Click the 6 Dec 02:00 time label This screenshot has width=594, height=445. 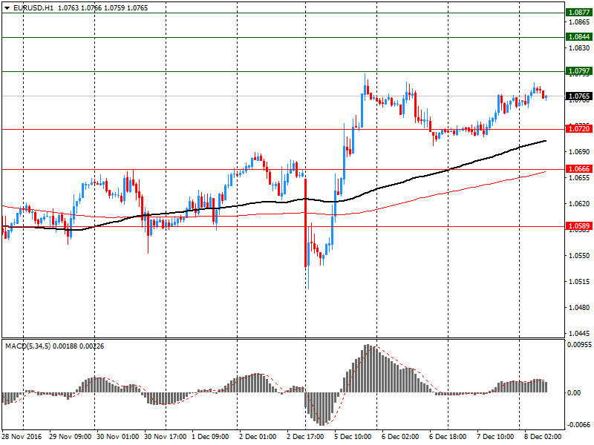(400, 436)
